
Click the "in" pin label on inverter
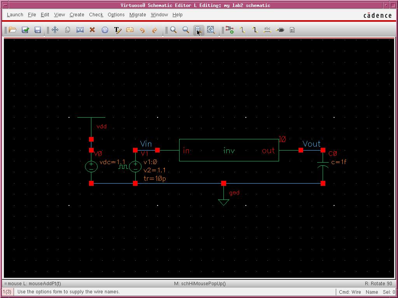point(186,151)
